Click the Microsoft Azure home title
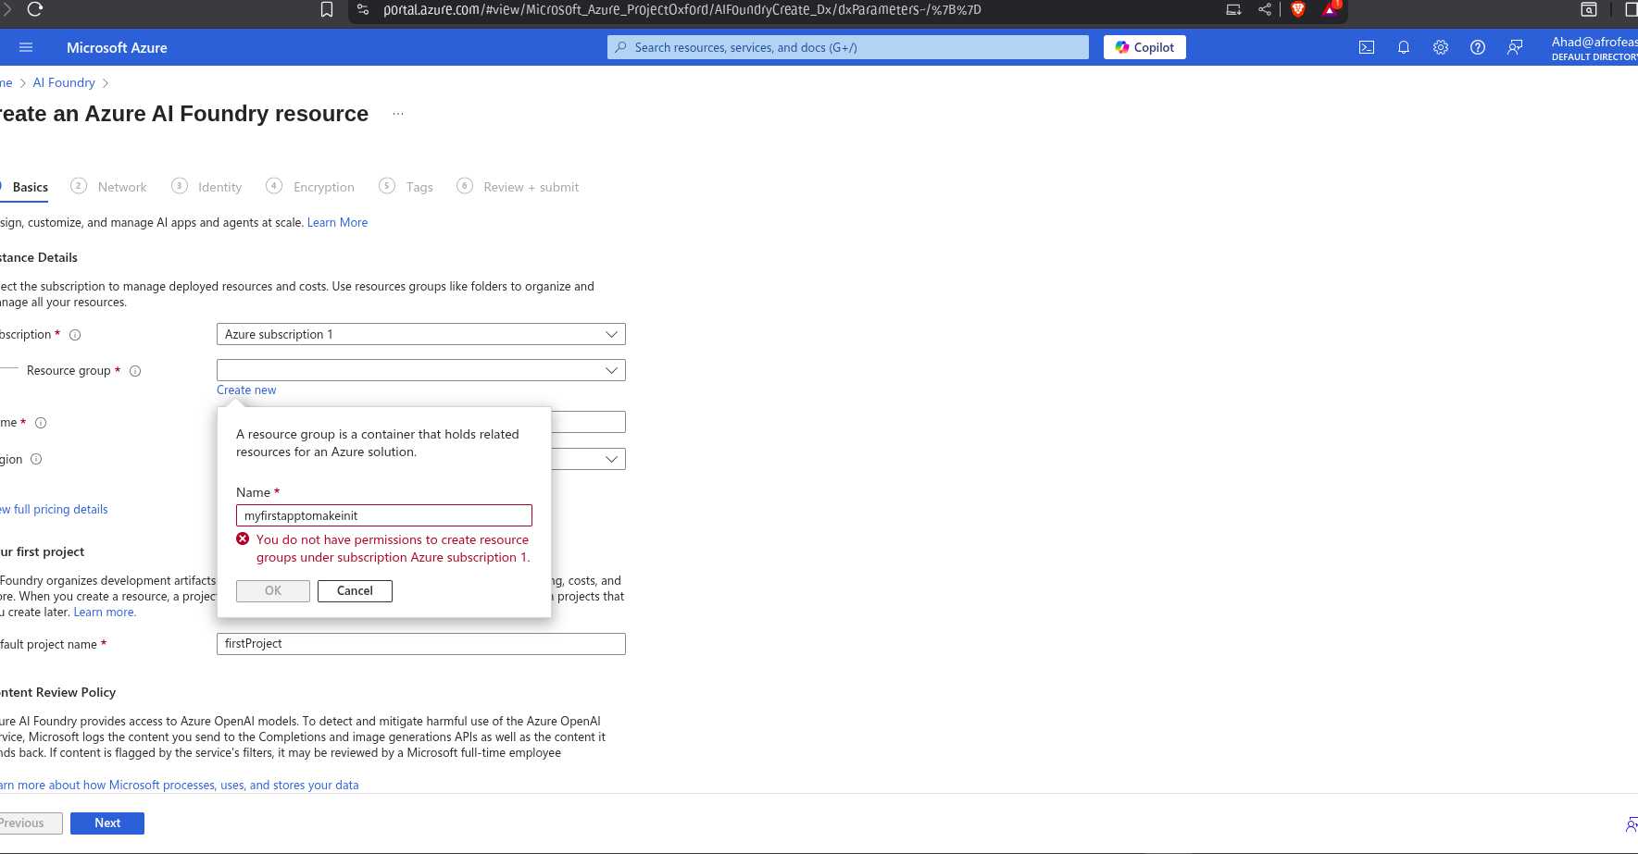 click(x=117, y=48)
